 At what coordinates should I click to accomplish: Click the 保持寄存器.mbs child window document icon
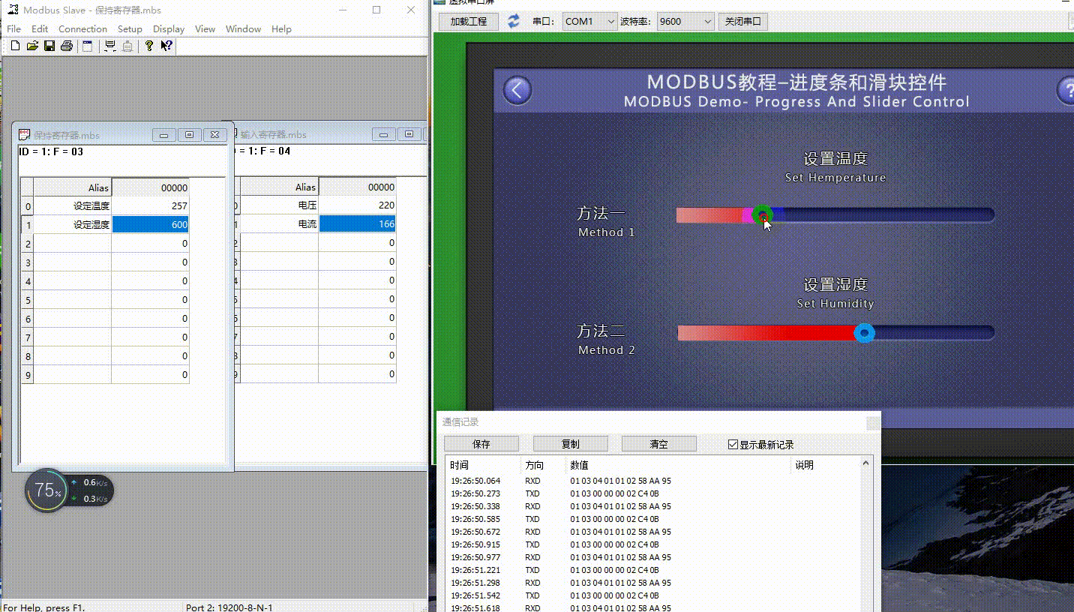pos(25,134)
